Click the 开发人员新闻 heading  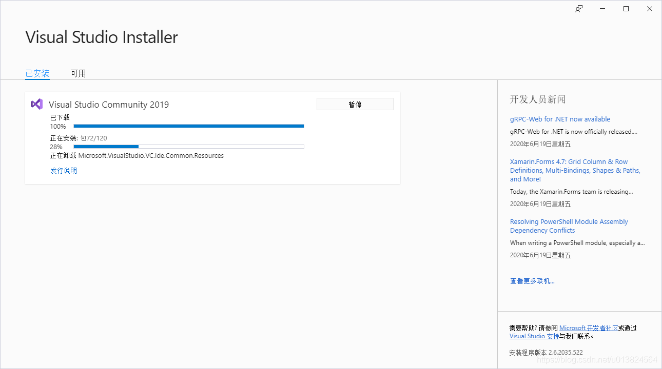click(538, 99)
